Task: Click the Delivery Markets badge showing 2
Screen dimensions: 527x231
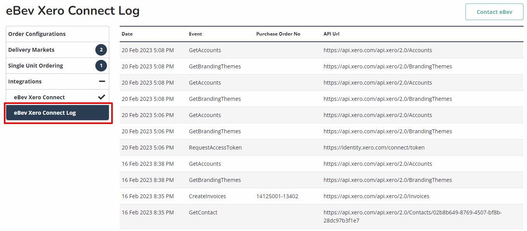Action: (101, 50)
